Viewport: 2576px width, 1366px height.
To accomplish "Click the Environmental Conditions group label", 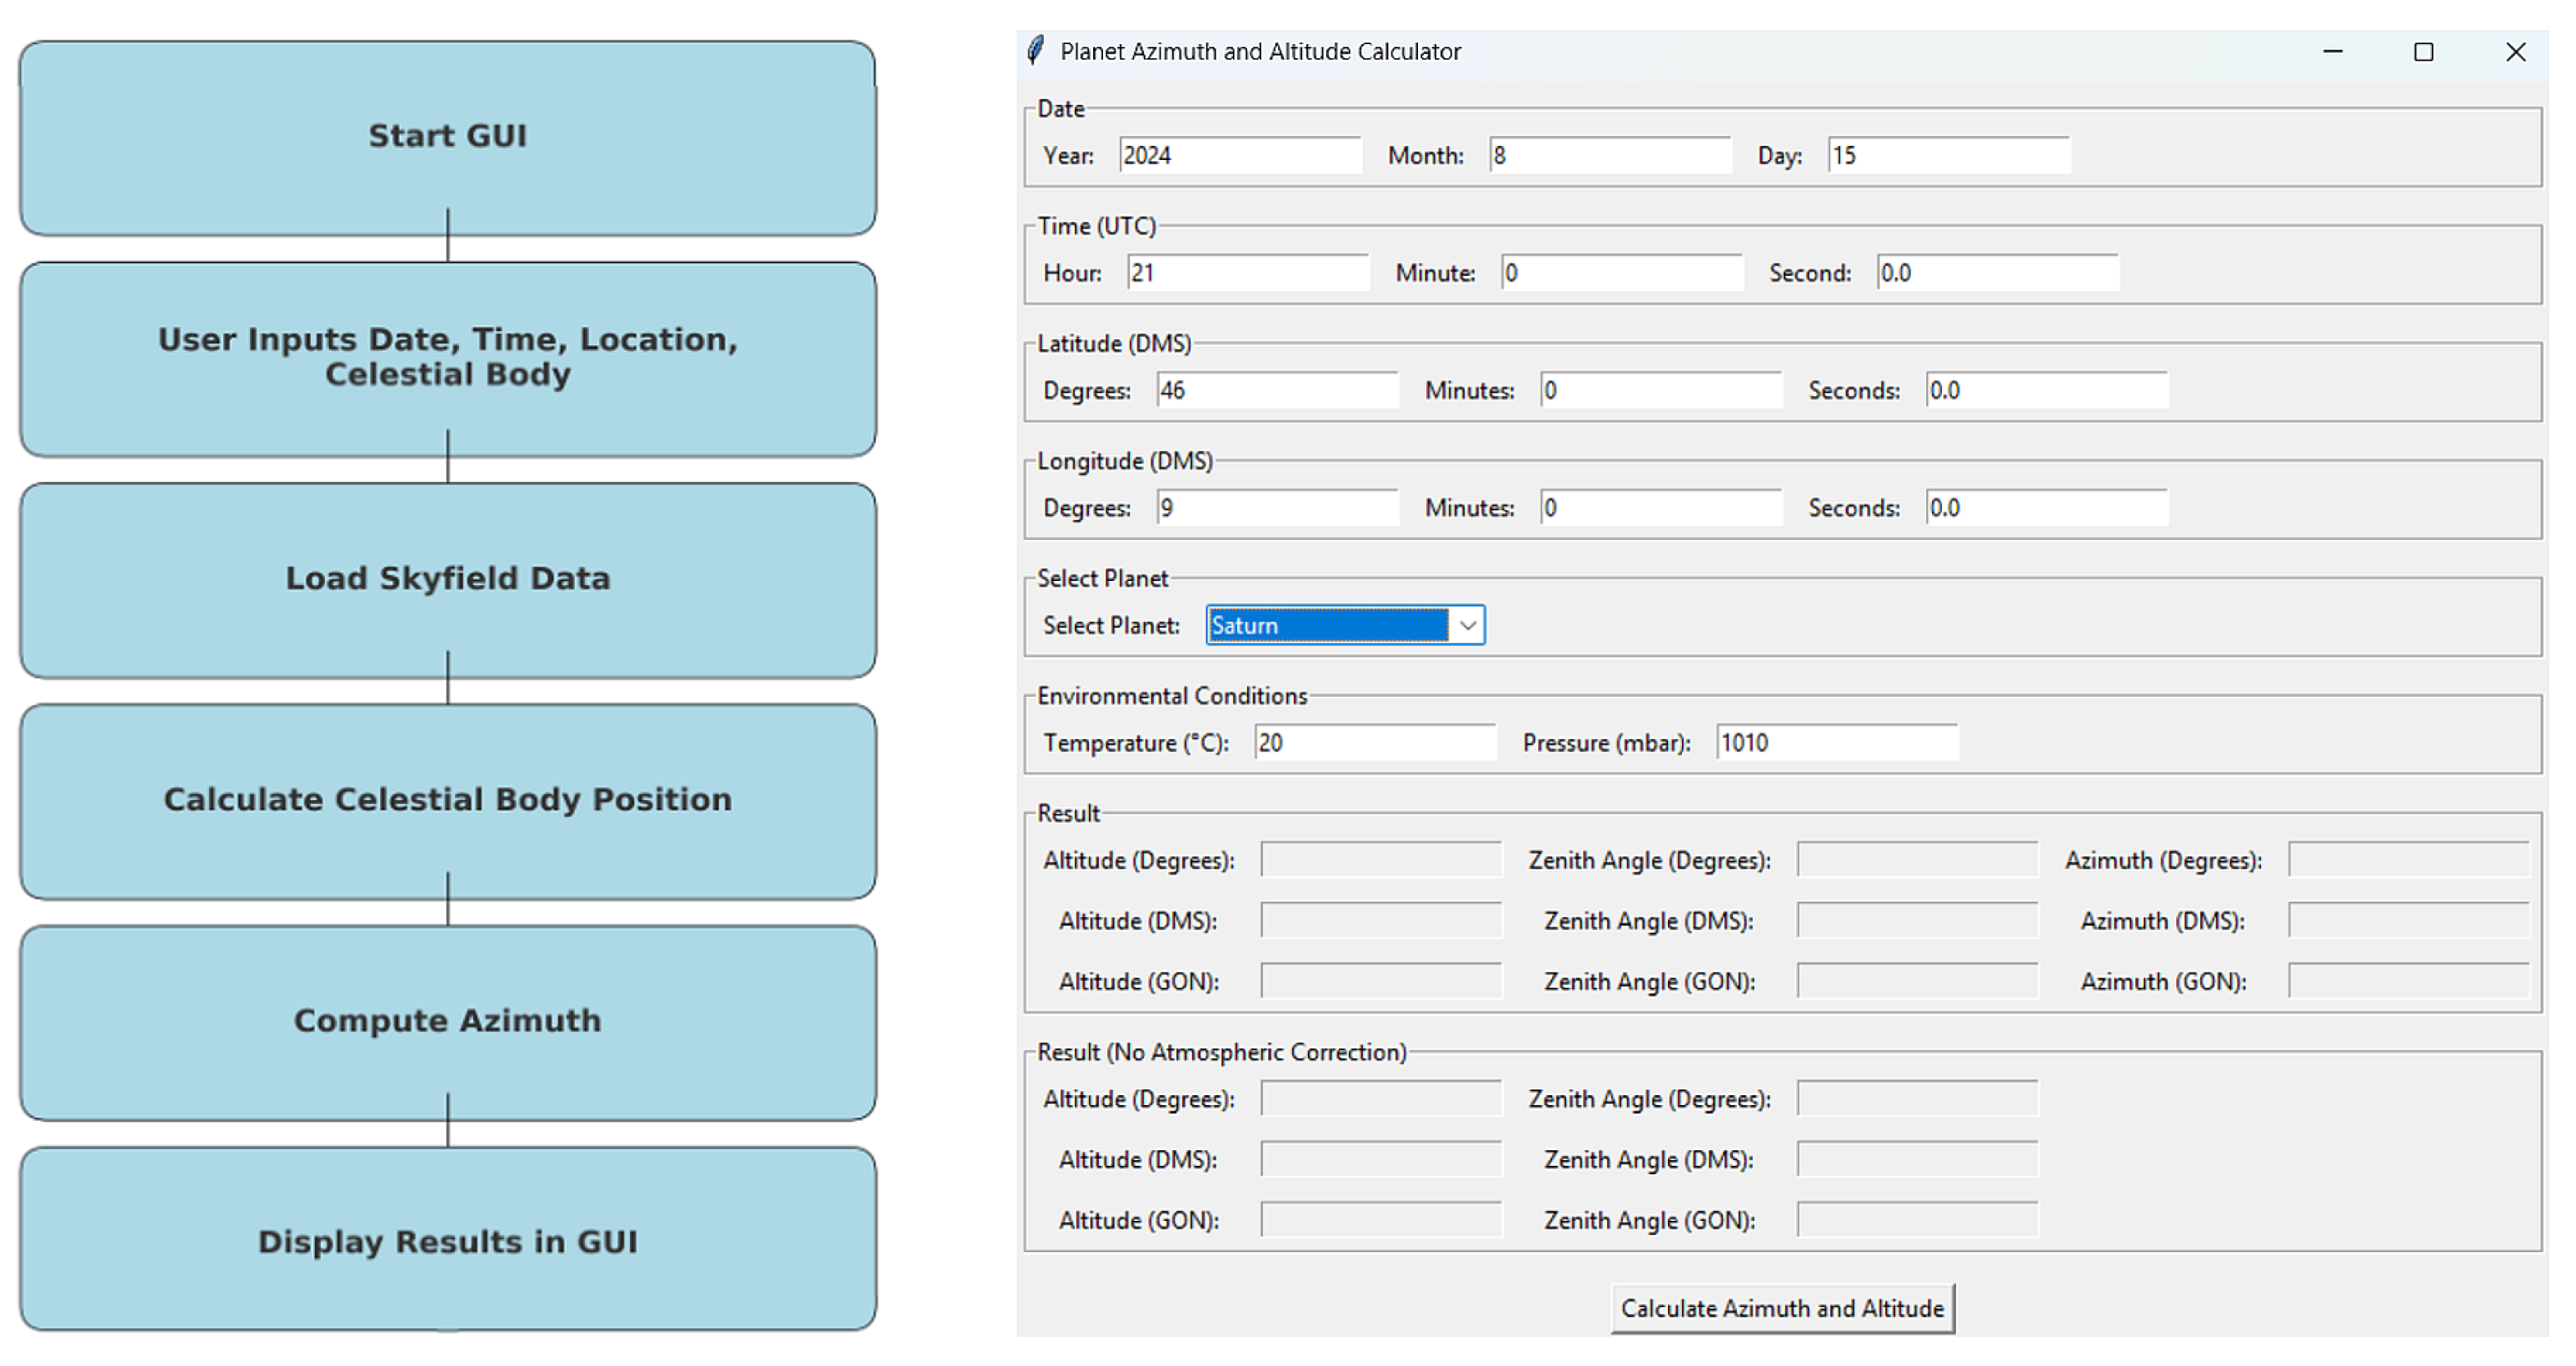I will (1172, 696).
